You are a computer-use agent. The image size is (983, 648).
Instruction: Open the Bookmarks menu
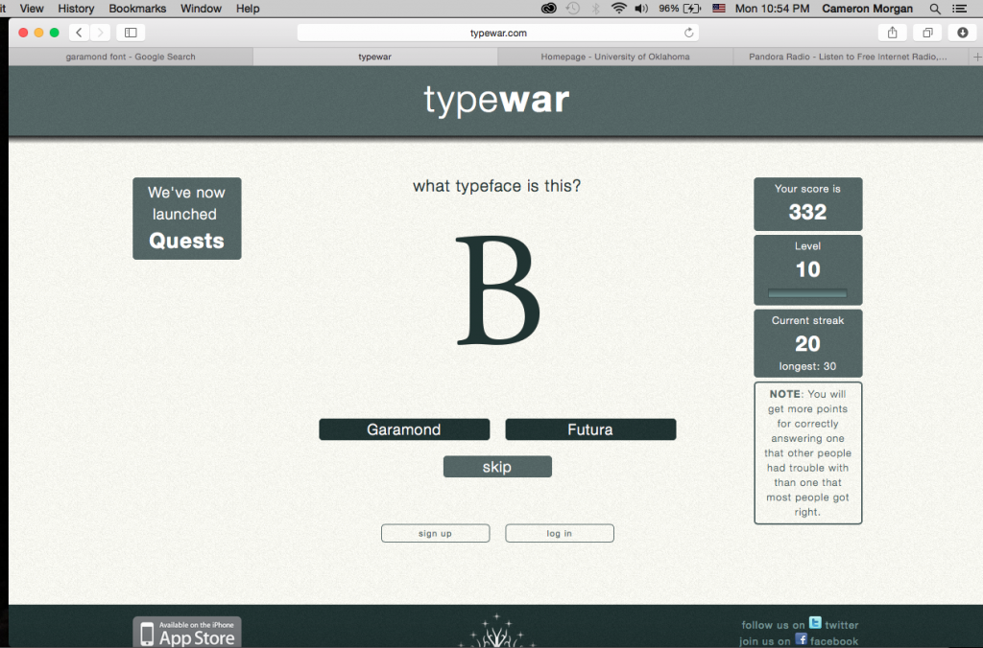[x=137, y=8]
